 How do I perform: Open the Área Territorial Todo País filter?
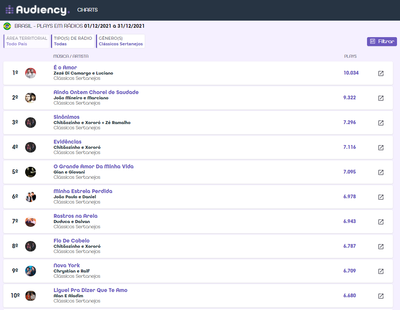pyautogui.click(x=27, y=41)
